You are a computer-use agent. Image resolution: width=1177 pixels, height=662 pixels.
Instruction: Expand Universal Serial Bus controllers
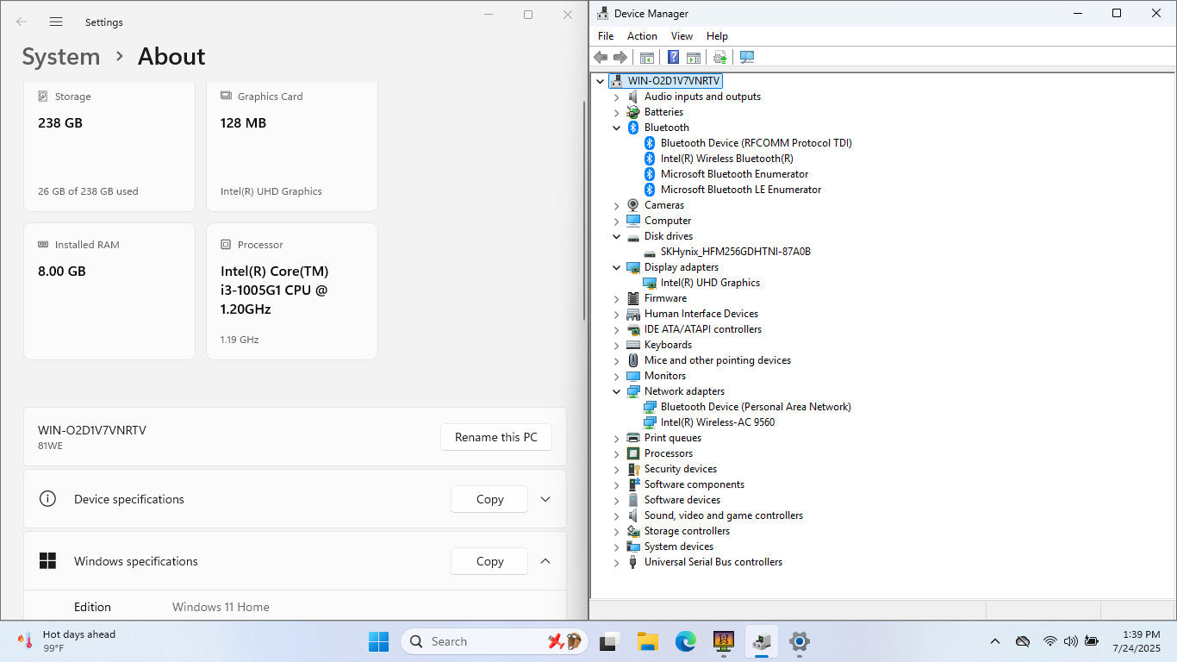(x=616, y=562)
